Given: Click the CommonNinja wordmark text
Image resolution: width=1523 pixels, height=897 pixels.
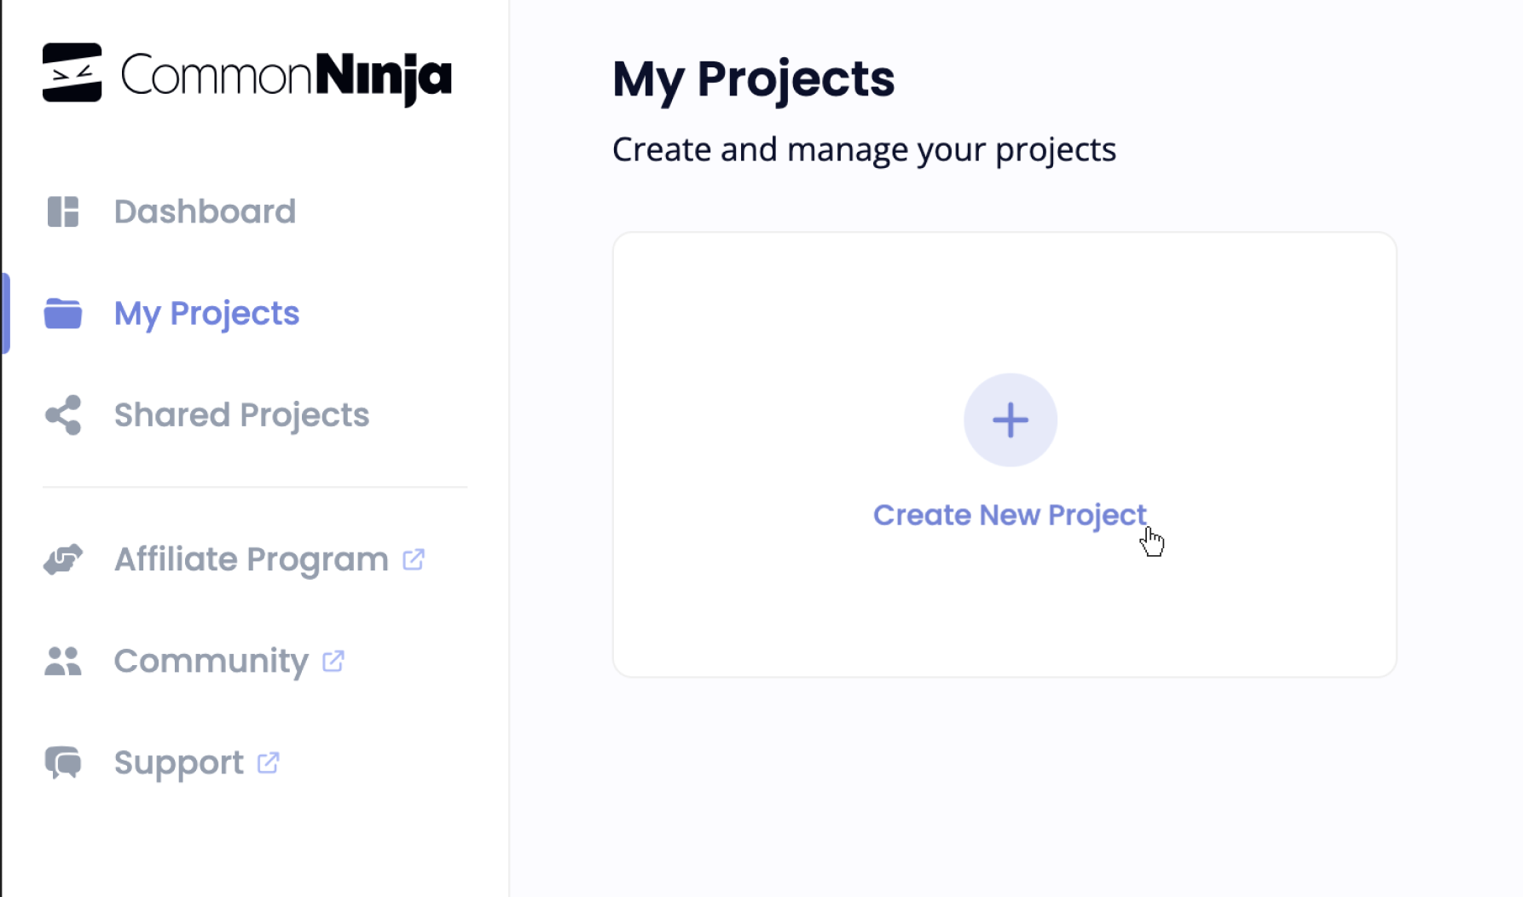Looking at the screenshot, I should tap(287, 77).
